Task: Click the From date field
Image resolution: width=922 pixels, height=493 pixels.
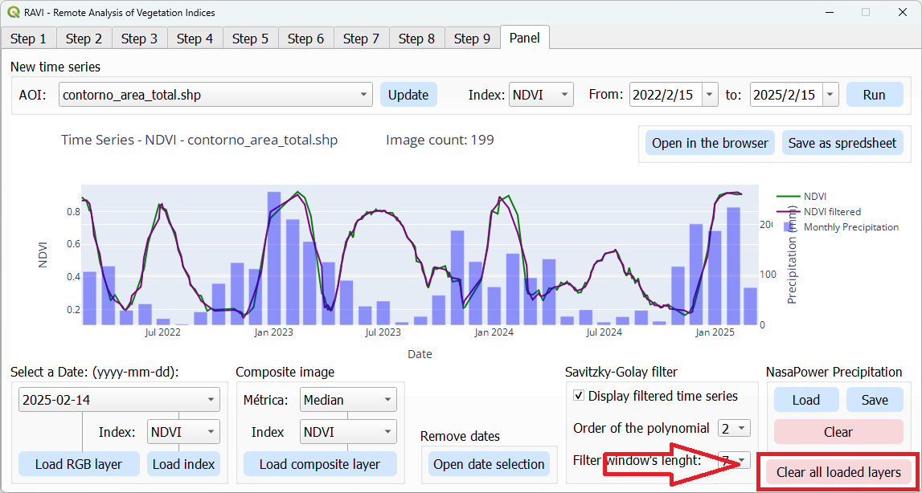Action: coord(666,95)
